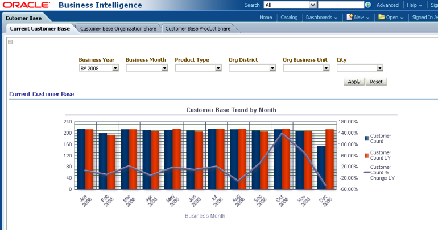Go to Home
This screenshot has width=438, height=230.
266,17
